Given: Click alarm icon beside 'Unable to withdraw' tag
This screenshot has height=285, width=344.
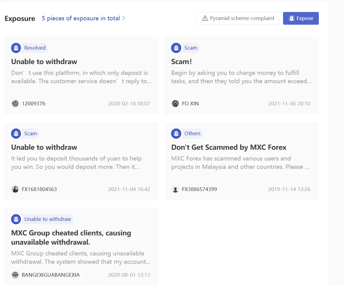Looking at the screenshot, I should (16, 219).
